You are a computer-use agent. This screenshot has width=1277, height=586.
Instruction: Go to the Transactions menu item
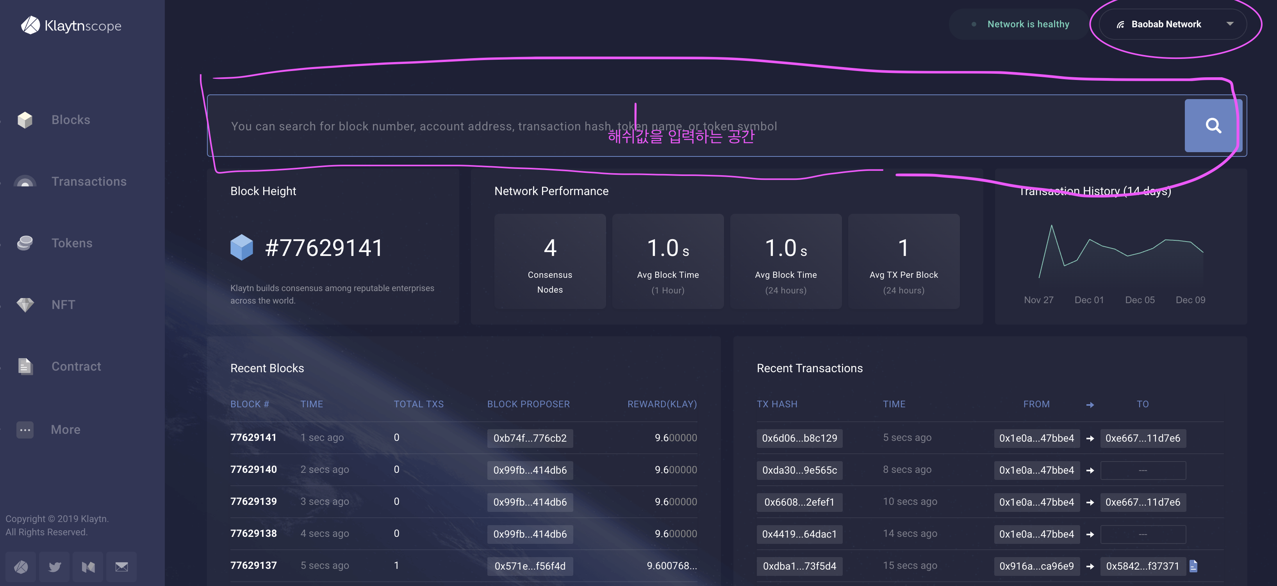click(x=89, y=181)
